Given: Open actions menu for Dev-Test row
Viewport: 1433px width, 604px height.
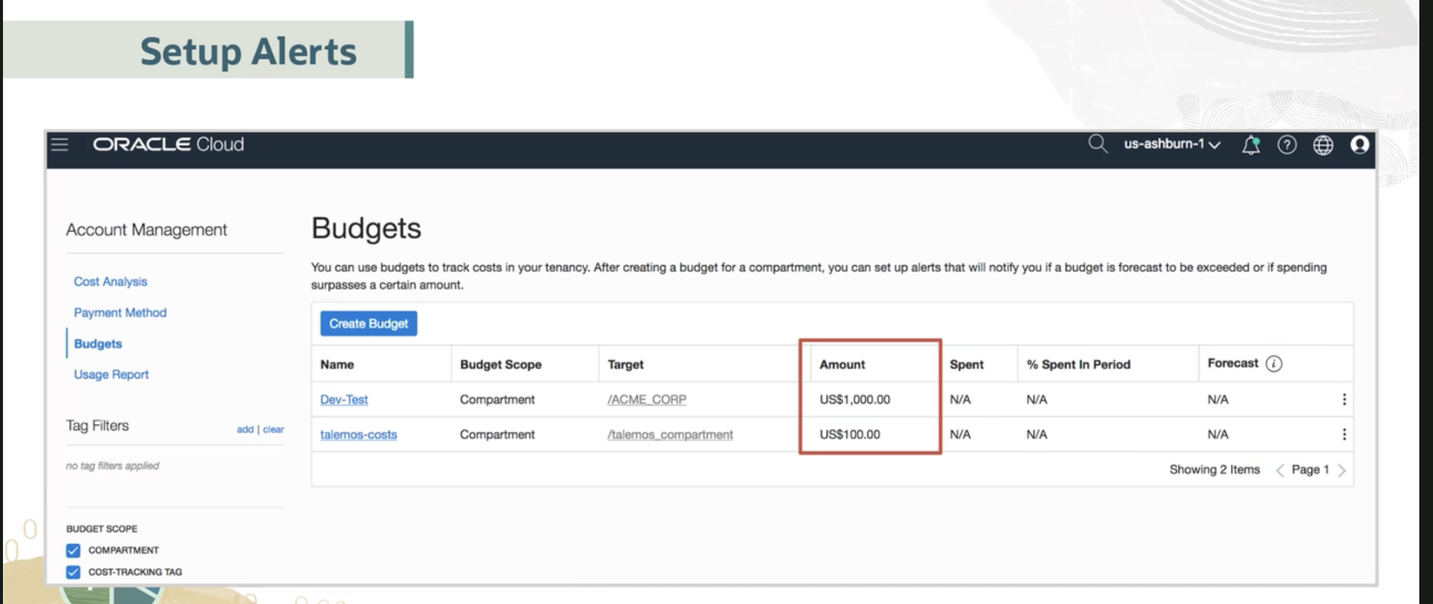Looking at the screenshot, I should tap(1344, 399).
